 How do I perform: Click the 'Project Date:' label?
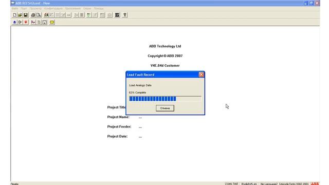(117, 136)
